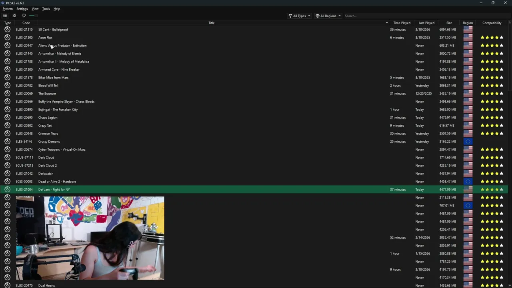
Task: Click compatibility stars for Cyber Troopers row
Action: pos(492,150)
